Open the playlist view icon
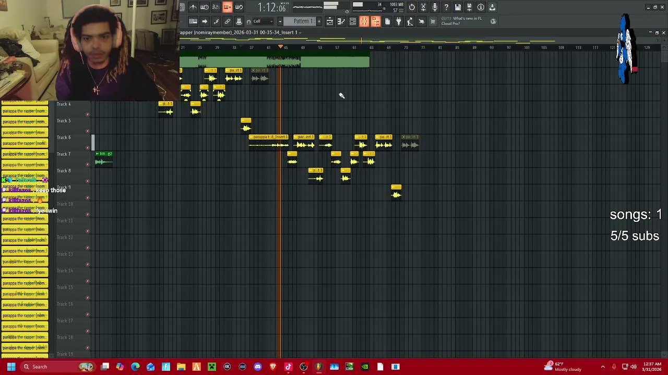Image resolution: width=668 pixels, height=375 pixels. pyautogui.click(x=330, y=21)
